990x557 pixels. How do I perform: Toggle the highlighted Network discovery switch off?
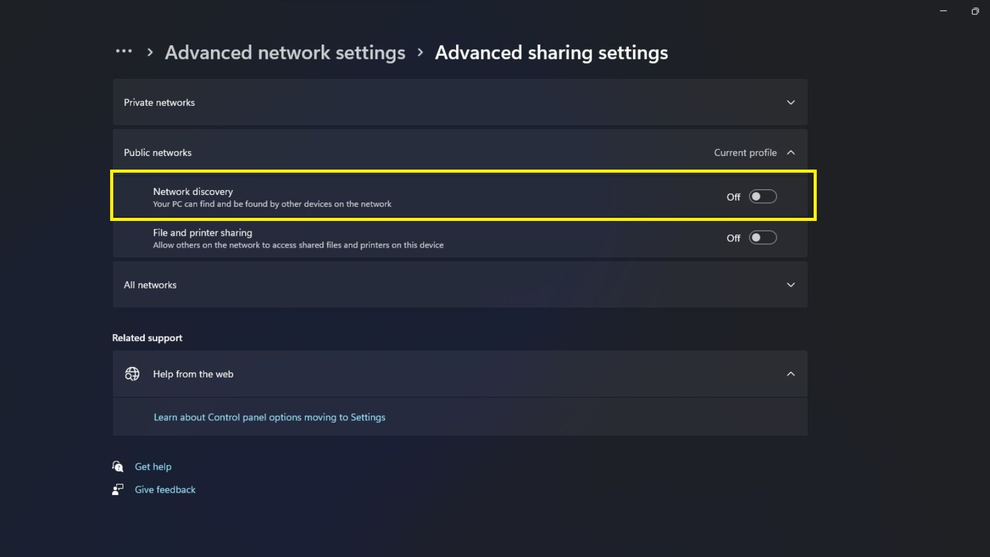tap(763, 196)
